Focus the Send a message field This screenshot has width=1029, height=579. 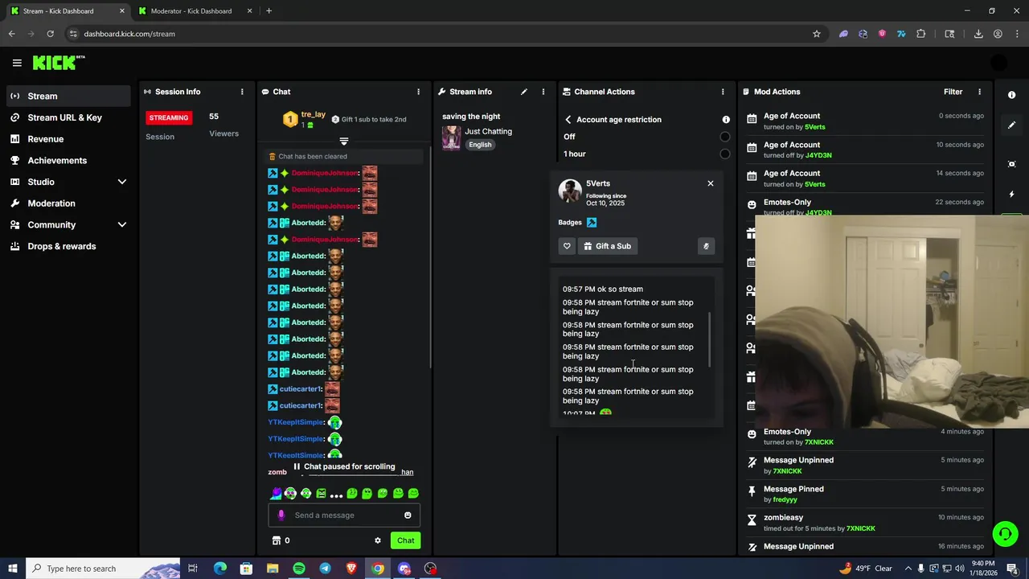click(x=344, y=515)
